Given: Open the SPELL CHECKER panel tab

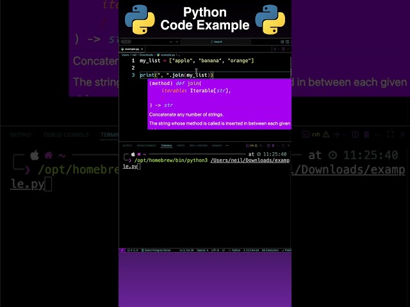Looking at the screenshot, I should 199,145.
